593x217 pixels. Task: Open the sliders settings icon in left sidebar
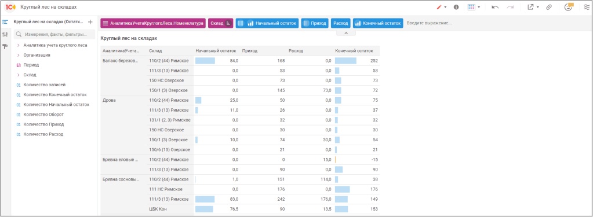tap(5, 34)
